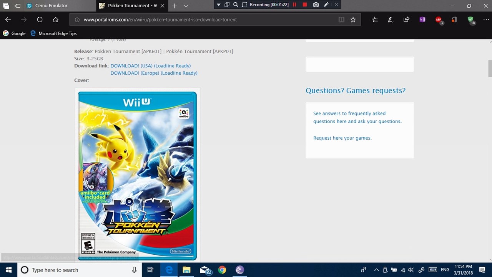Open network Wi-Fi tray icon
This screenshot has width=492, height=277.
tap(402, 270)
